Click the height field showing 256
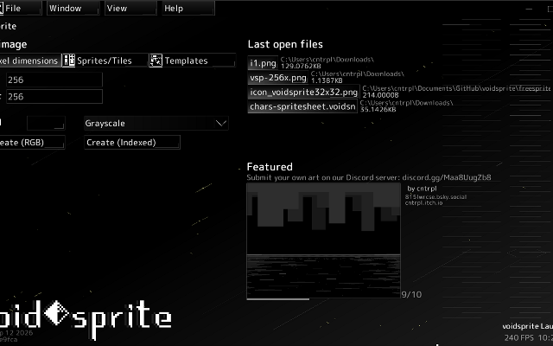Image resolution: width=553 pixels, height=346 pixels. click(x=54, y=96)
